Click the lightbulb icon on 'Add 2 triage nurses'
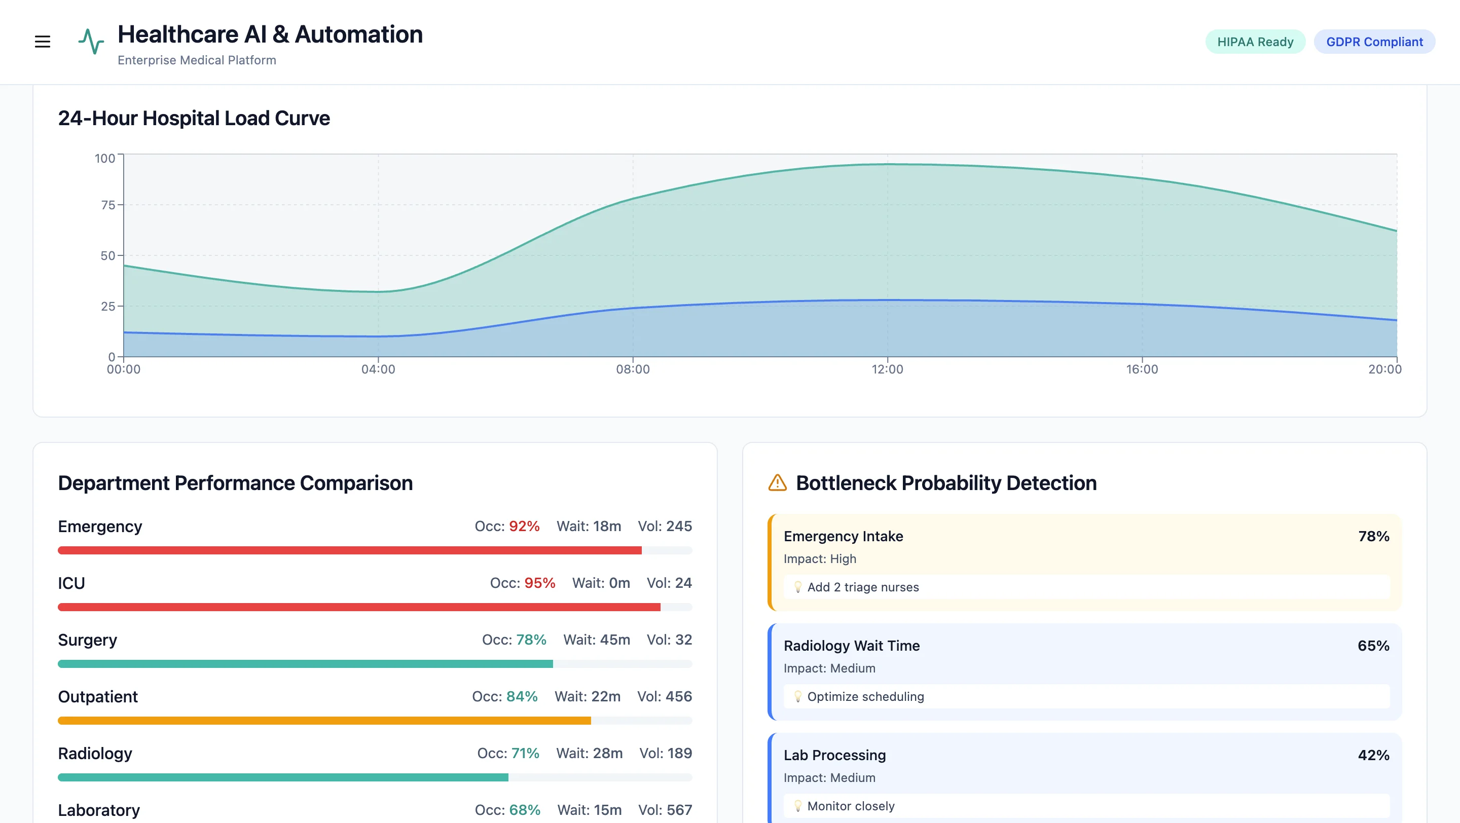Viewport: 1460px width, 823px height. pos(799,587)
